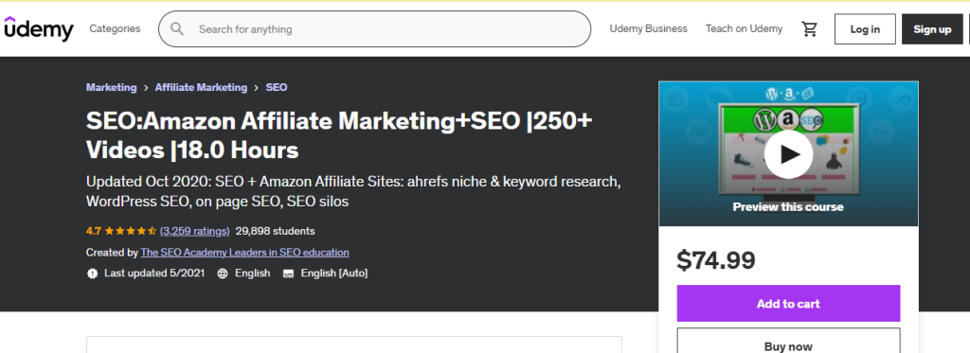Click the 4.7 rating number
This screenshot has height=353, width=970.
pos(94,231)
